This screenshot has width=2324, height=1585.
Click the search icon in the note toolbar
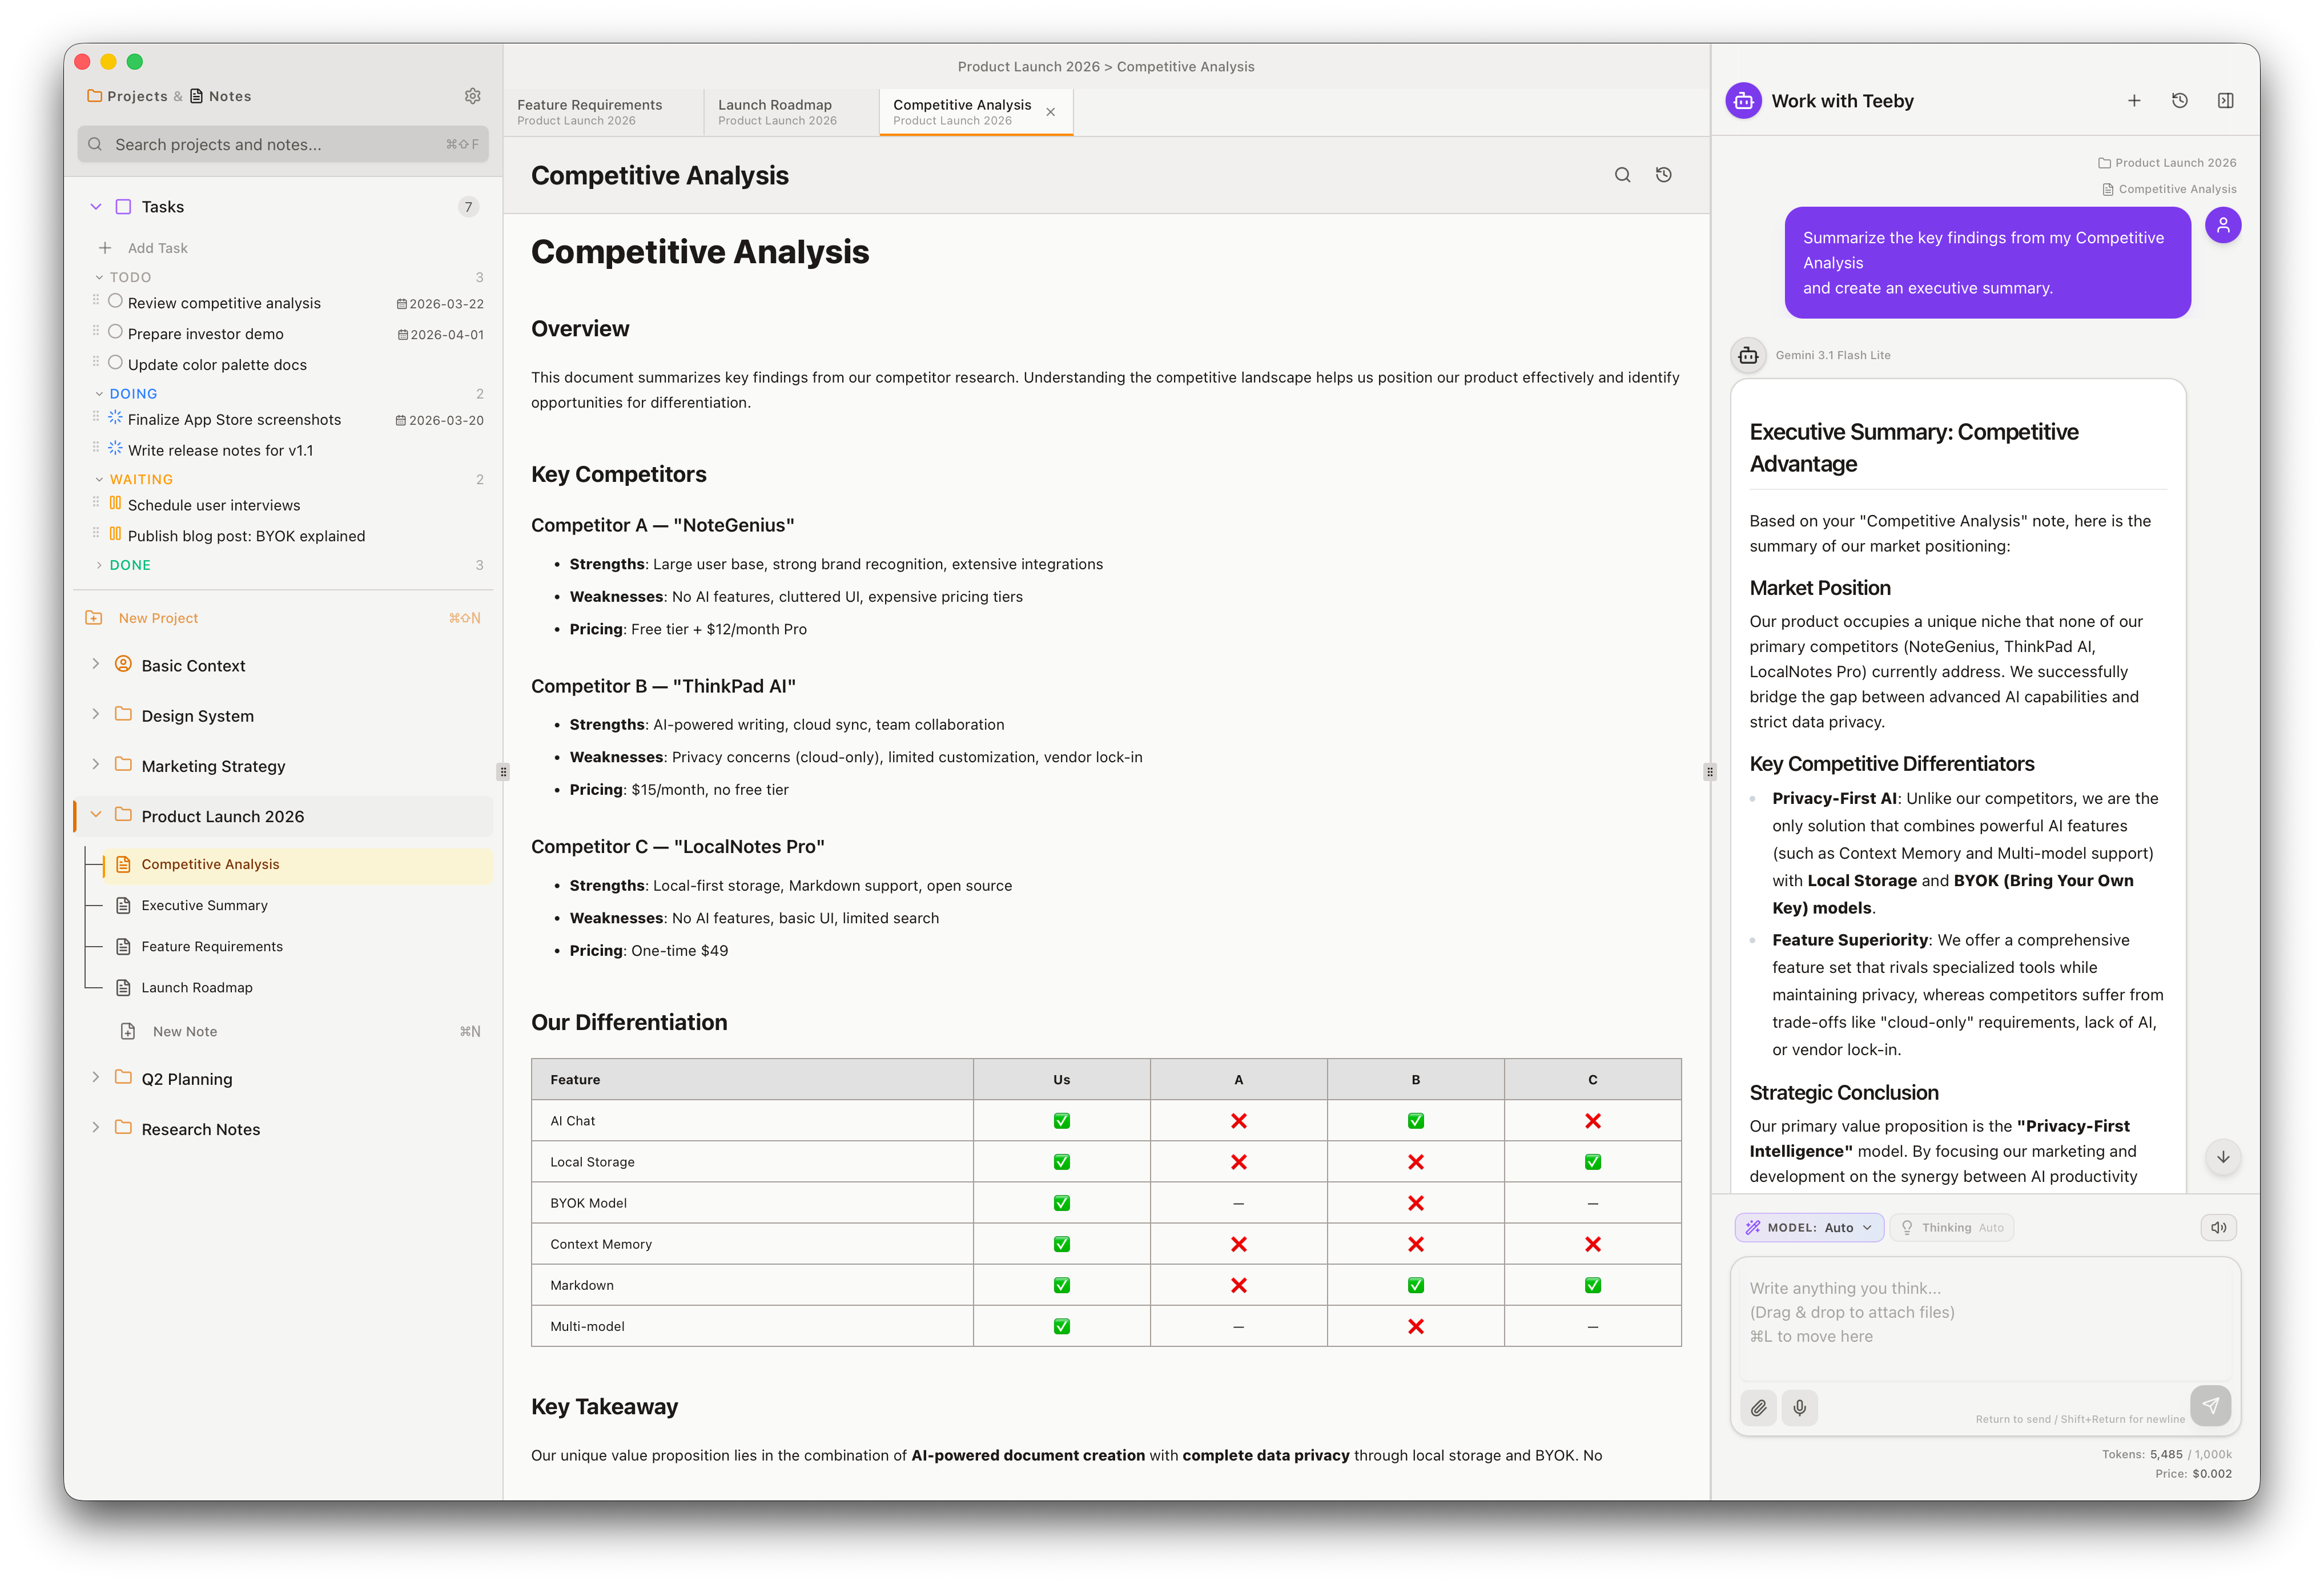(1623, 174)
